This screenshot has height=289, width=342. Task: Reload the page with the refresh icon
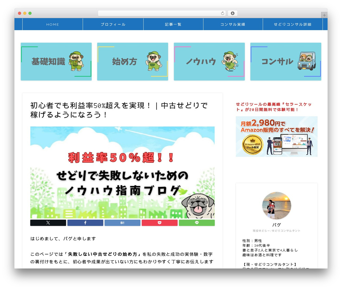223,13
